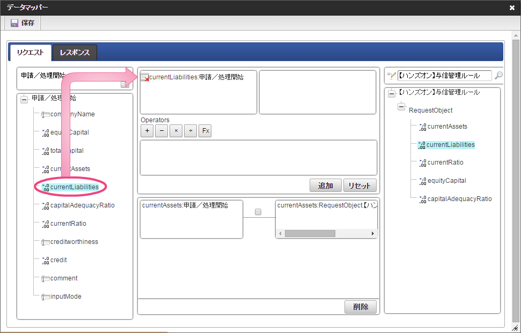This screenshot has height=333, width=521.
Task: Click the dialog vertical scrollbar up arrow
Action: pyautogui.click(x=516, y=35)
